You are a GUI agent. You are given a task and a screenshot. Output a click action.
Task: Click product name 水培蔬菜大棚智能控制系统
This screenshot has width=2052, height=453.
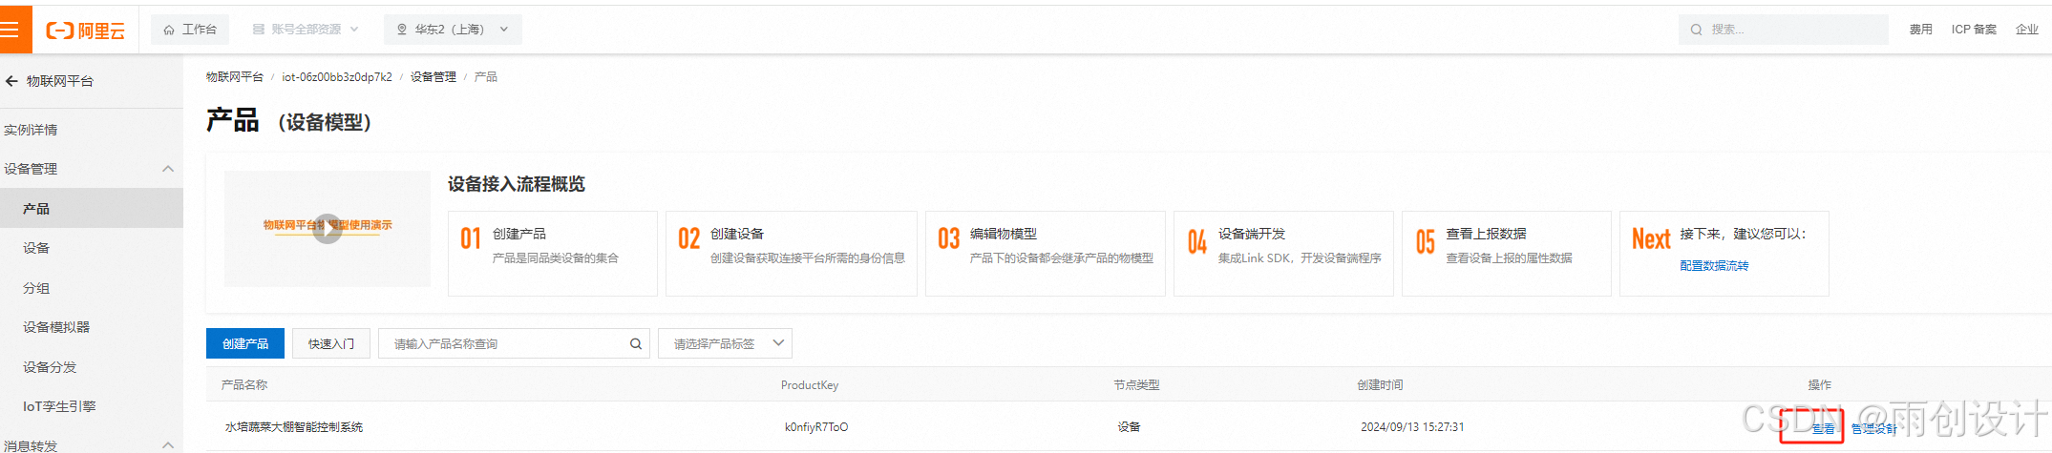pyautogui.click(x=294, y=427)
